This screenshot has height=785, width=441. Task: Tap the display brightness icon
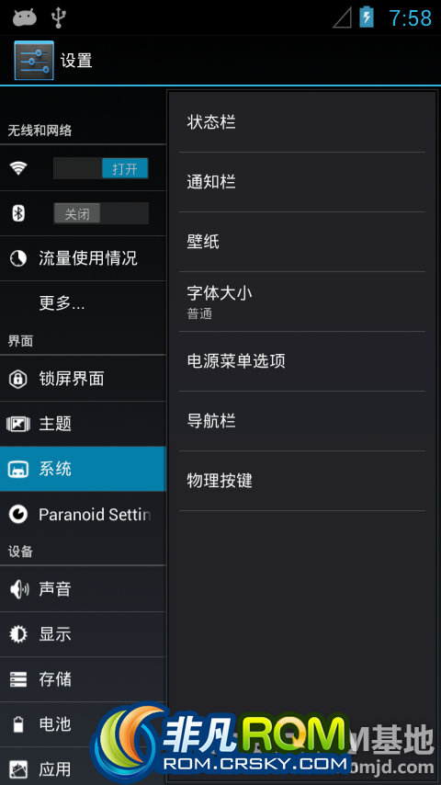pos(18,634)
